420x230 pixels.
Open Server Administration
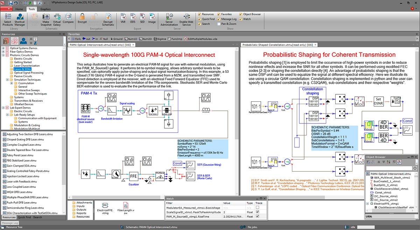point(169,18)
